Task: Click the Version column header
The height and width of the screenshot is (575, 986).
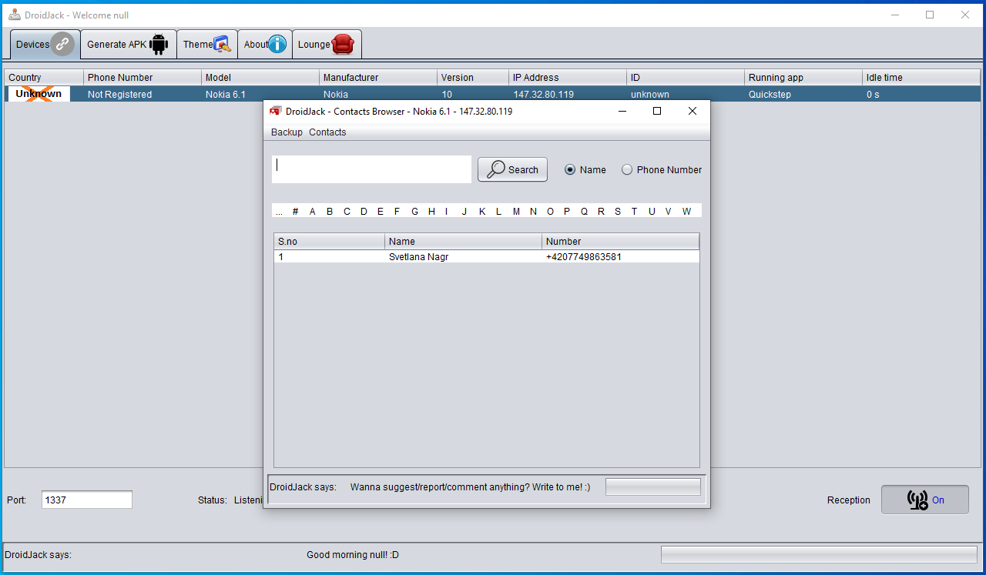Action: [x=473, y=77]
